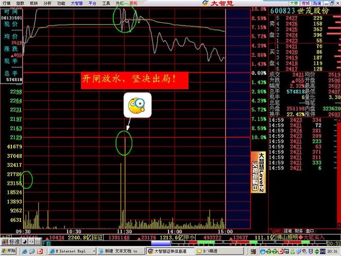Click the 14:59 trade row with volume 72
341x256 pixels.
(x=303, y=125)
